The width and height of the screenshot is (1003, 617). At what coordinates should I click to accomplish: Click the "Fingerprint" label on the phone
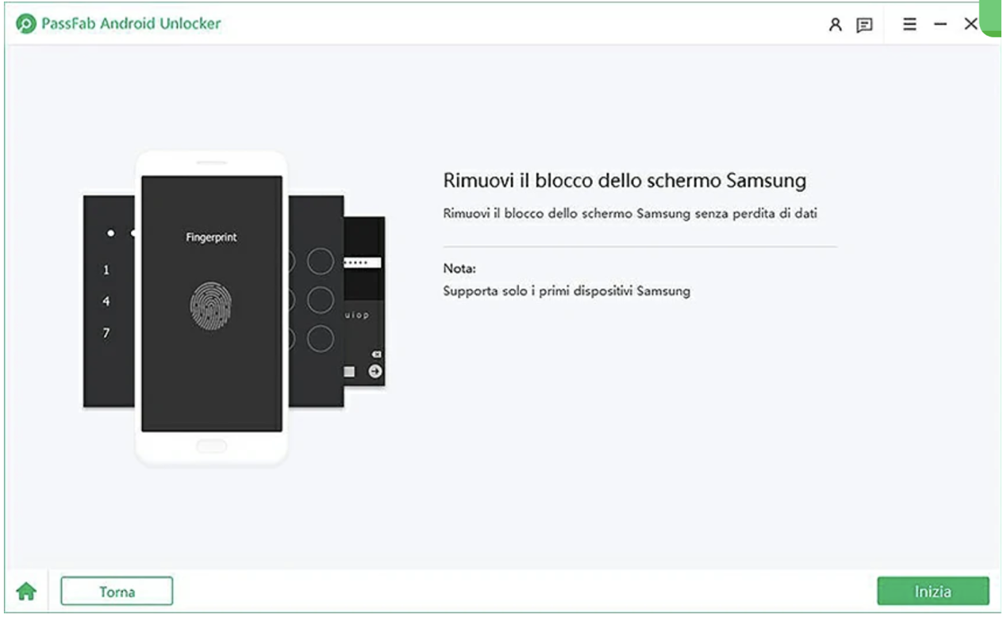pos(211,237)
